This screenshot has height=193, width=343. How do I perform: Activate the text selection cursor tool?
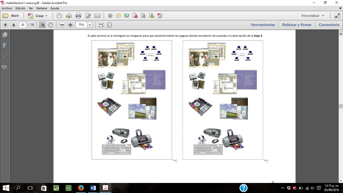[x=42, y=25]
